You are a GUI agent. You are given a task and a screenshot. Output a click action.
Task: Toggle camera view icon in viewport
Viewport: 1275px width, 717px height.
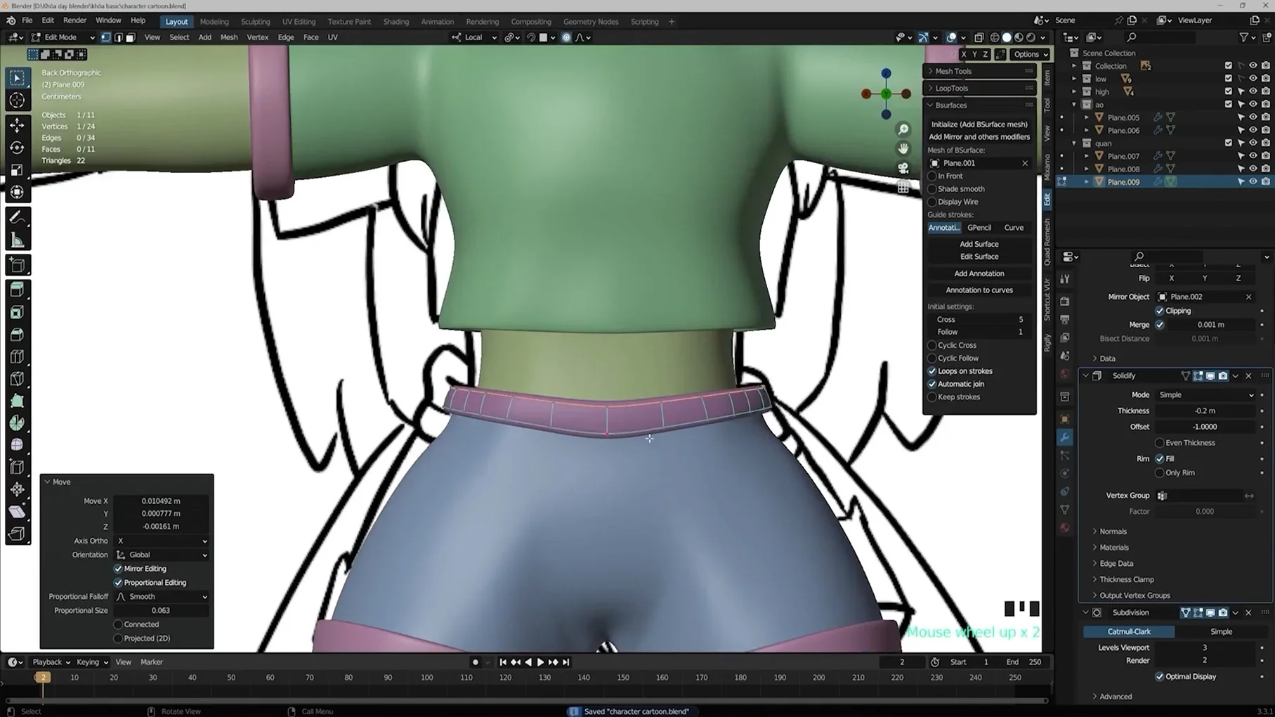pyautogui.click(x=903, y=168)
